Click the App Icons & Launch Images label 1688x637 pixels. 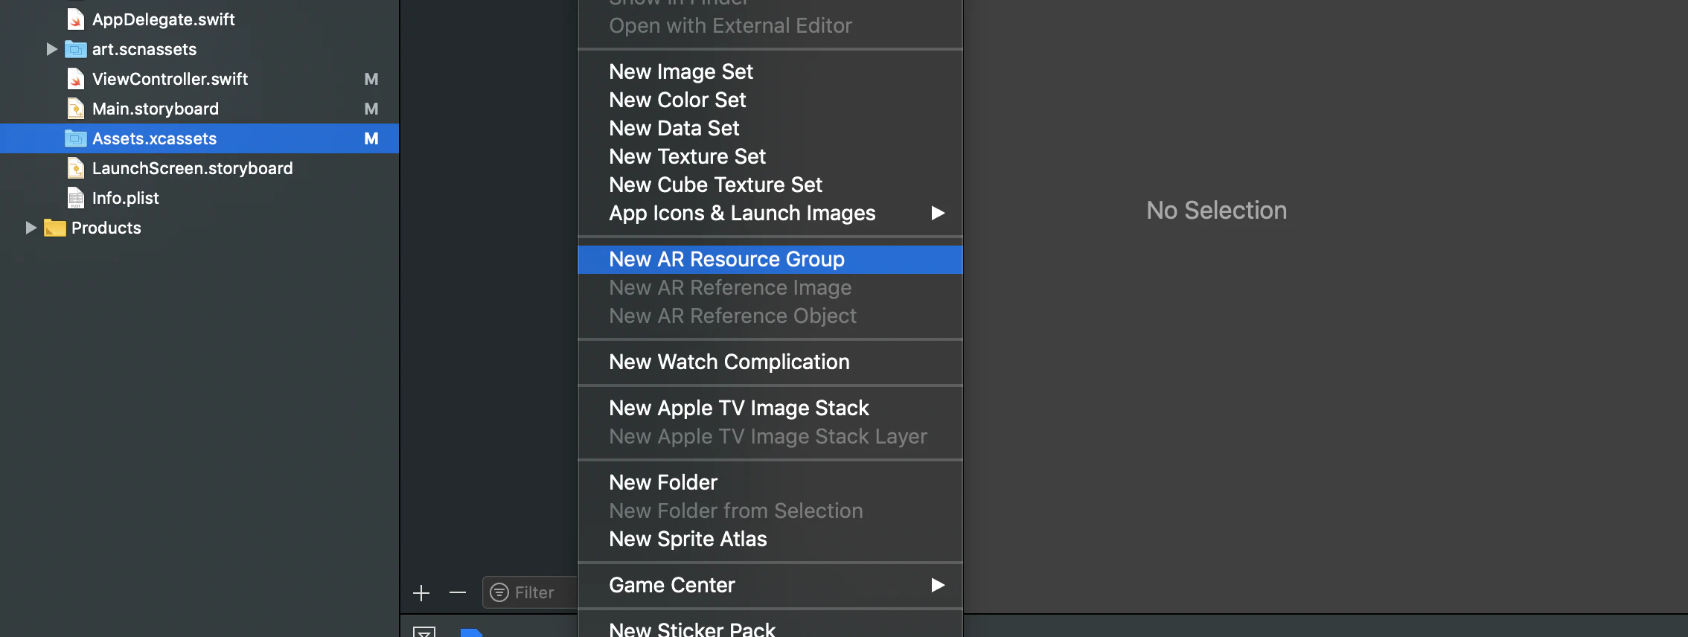pos(742,214)
